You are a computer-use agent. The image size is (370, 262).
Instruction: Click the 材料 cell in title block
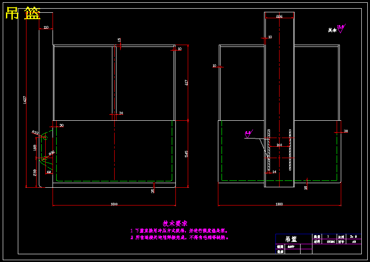pos(317,241)
